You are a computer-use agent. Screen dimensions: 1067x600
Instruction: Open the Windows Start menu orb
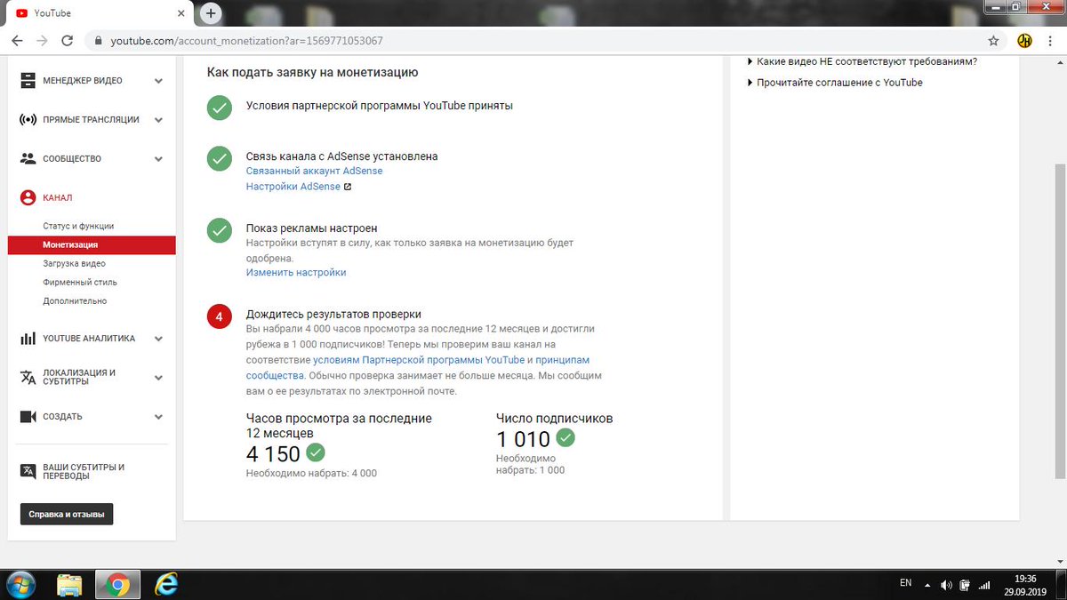[20, 585]
